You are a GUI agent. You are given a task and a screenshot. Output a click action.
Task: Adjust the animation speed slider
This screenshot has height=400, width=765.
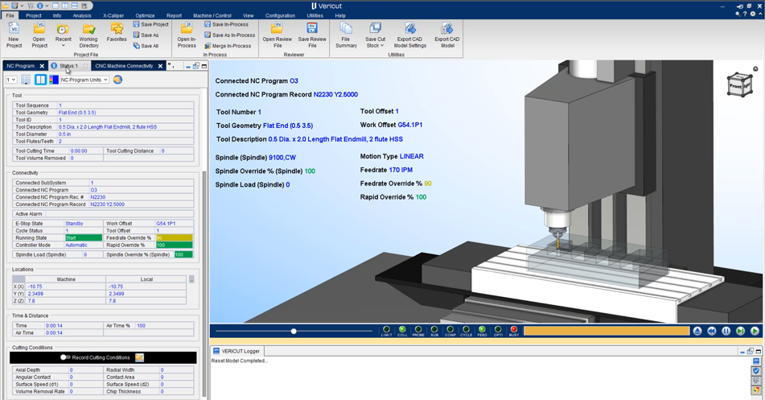(294, 331)
